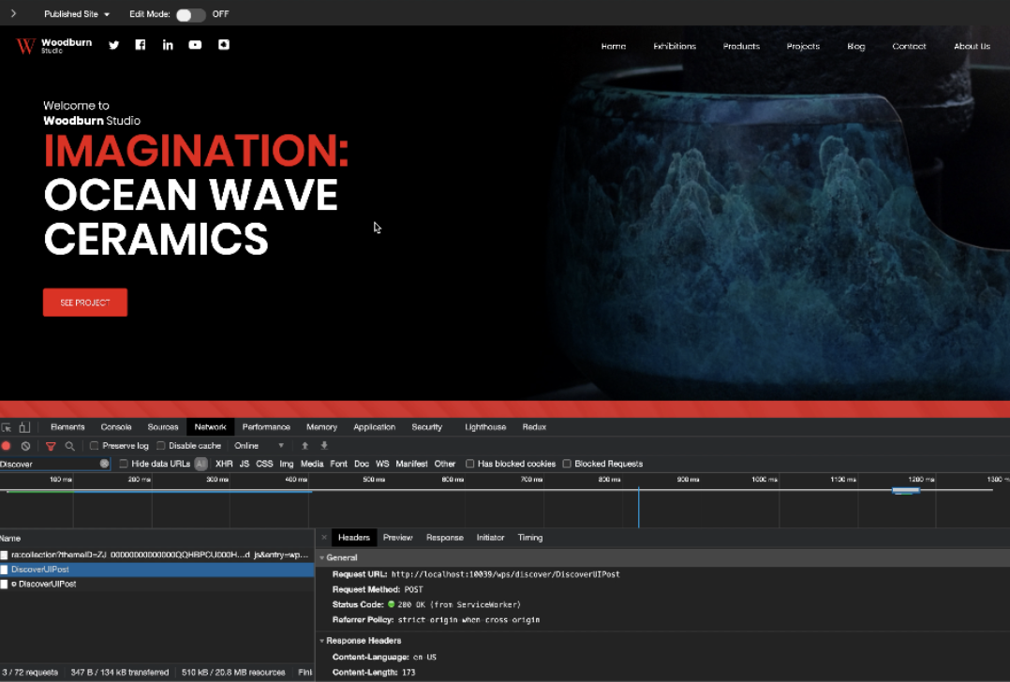
Task: Click the LinkedIn icon in header
Action: [x=168, y=45]
